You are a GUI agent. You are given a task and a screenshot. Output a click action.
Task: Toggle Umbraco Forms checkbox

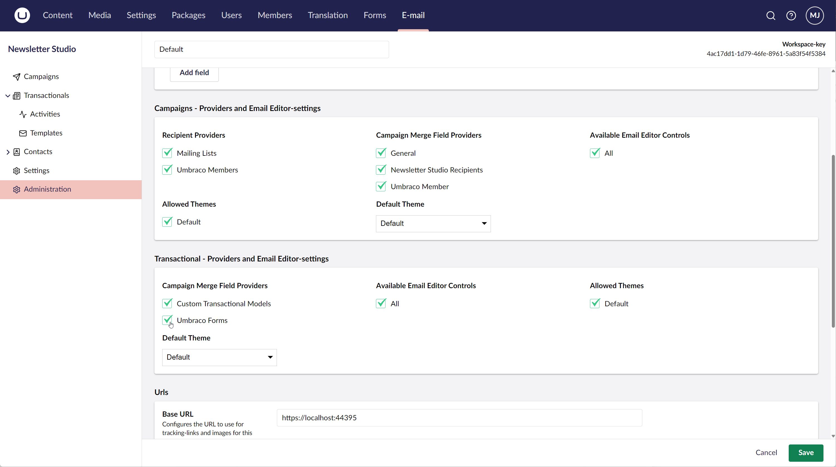point(167,320)
